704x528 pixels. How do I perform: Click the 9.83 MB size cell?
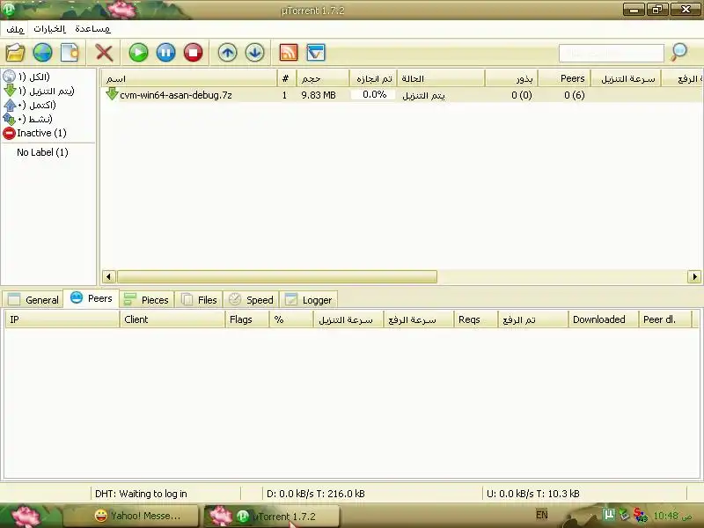(319, 95)
